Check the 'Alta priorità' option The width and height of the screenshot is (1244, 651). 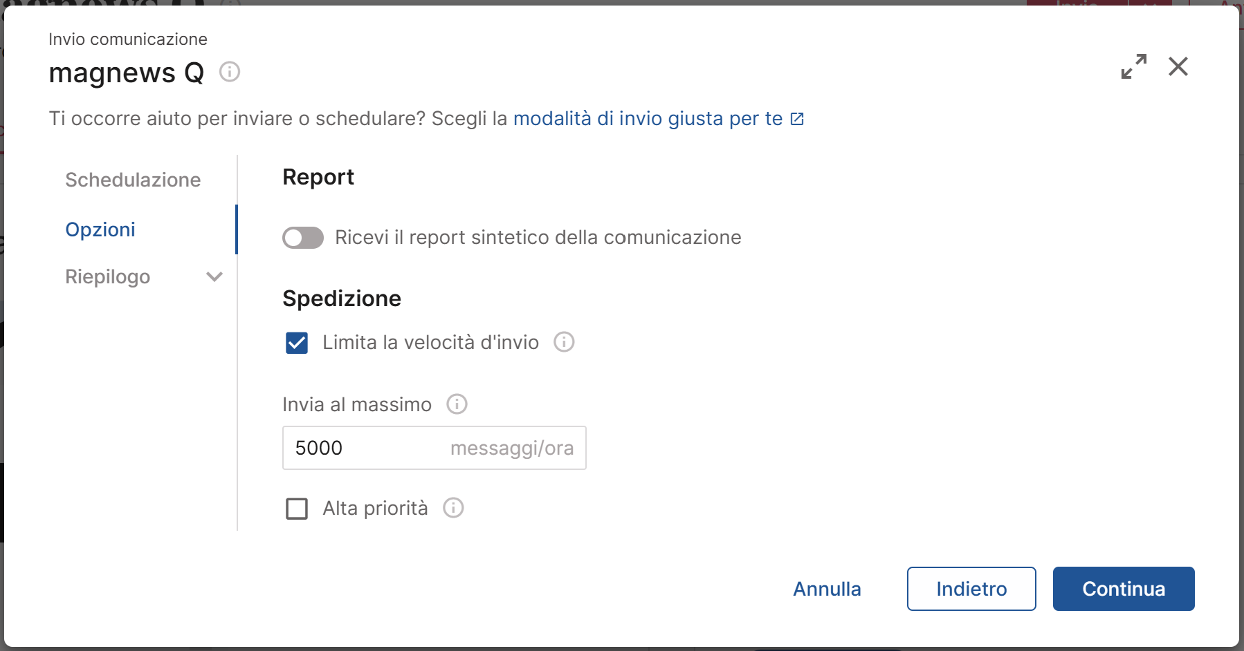point(296,508)
